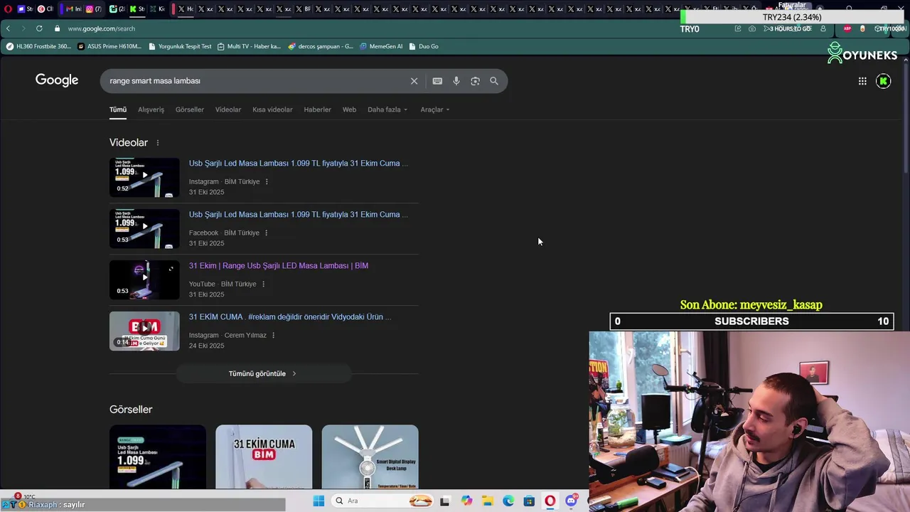Go to Google homepage via the logo
Viewport: 910px width, 512px height.
[x=57, y=80]
